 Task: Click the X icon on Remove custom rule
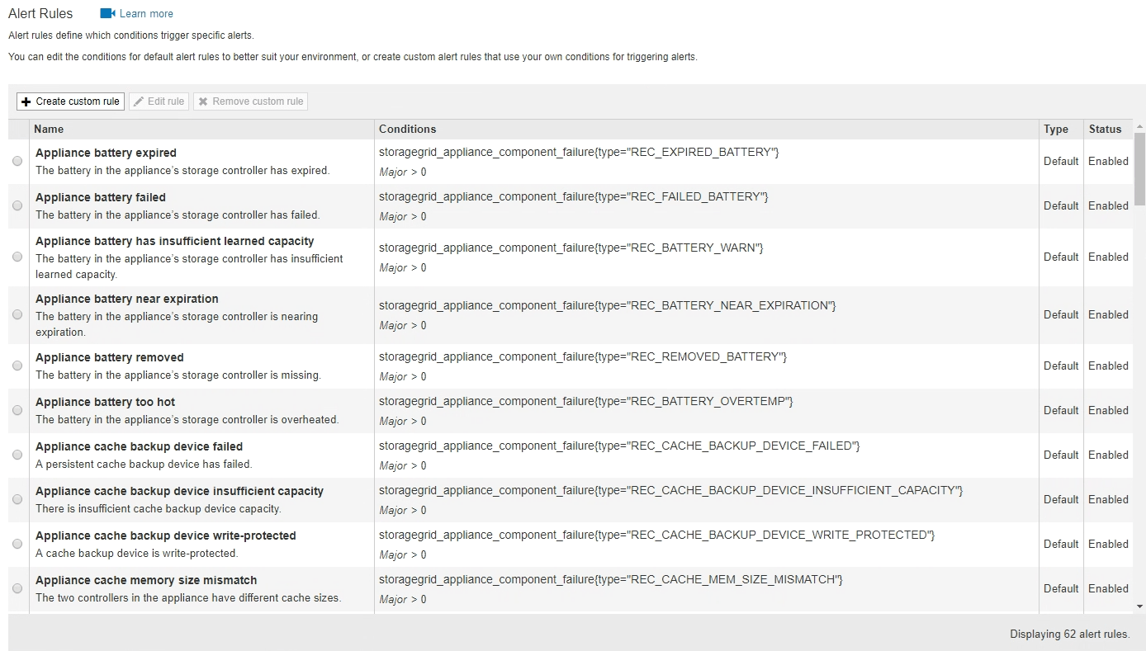pyautogui.click(x=203, y=101)
